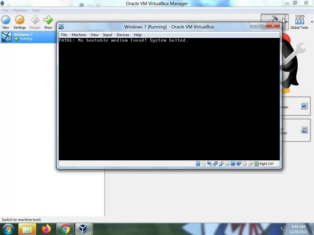Close the Windows 7 VM window
Image resolution: width=314 pixels, height=235 pixels.
(x=273, y=26)
